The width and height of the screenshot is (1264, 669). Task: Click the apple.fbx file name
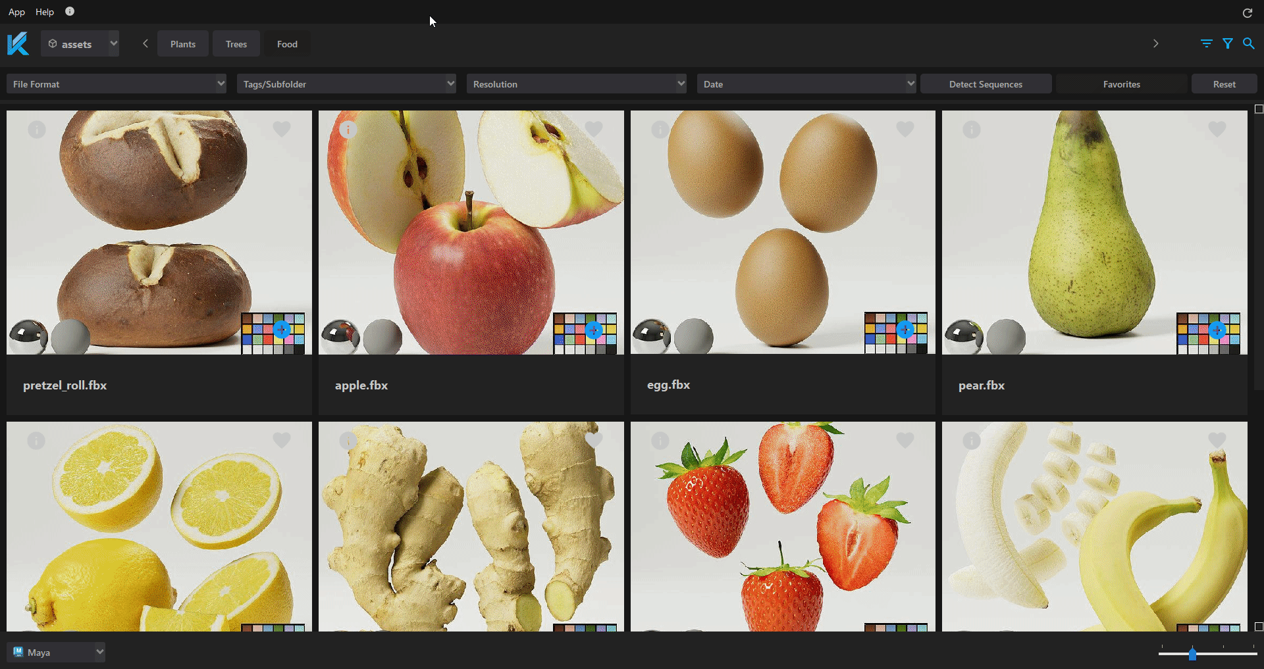(x=361, y=385)
